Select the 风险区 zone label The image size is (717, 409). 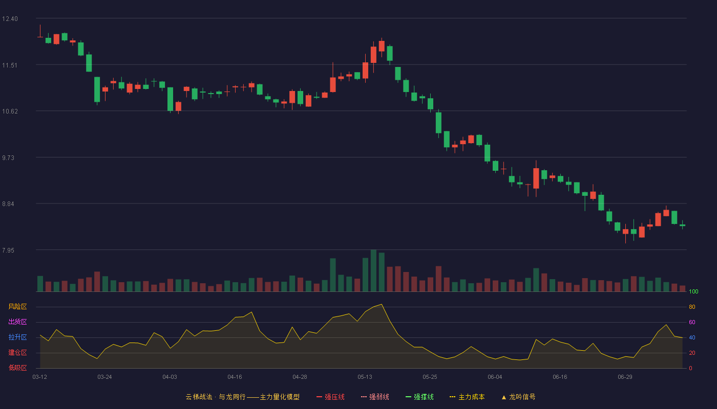click(x=17, y=307)
